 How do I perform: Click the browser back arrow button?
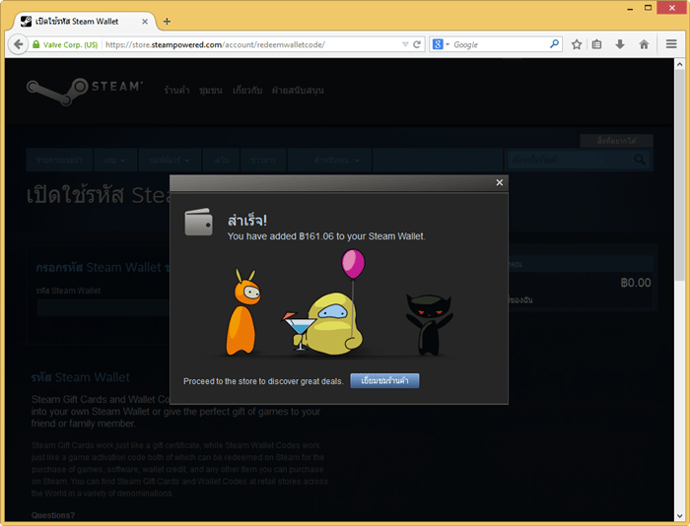(x=18, y=44)
